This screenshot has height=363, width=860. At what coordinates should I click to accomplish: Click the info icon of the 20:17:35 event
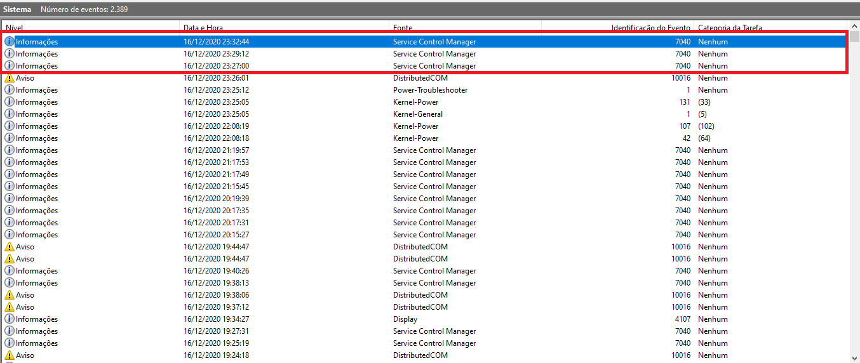(x=10, y=211)
